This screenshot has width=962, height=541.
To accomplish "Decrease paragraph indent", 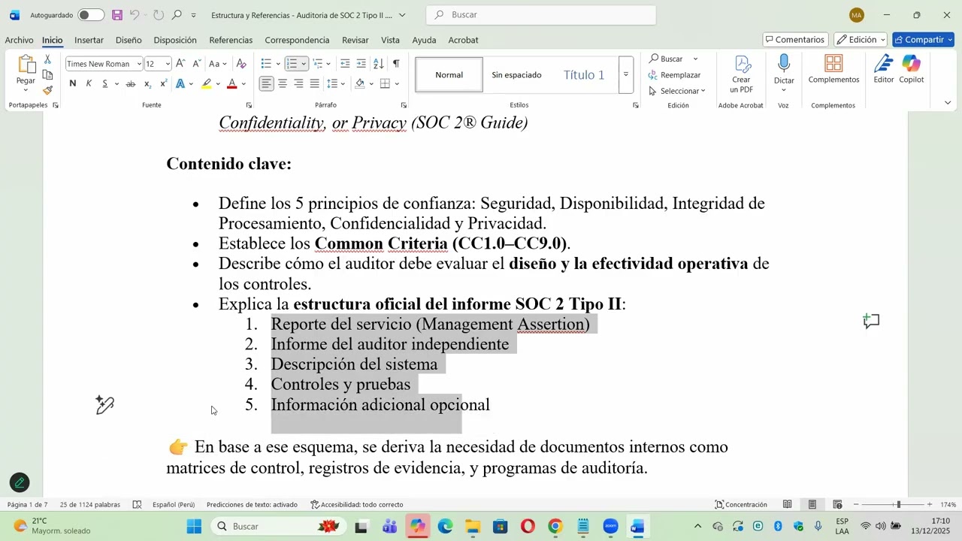I will (x=345, y=64).
